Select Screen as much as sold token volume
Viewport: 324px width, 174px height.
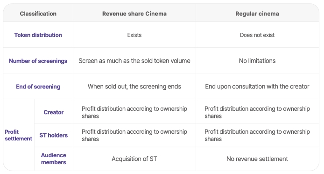(134, 61)
